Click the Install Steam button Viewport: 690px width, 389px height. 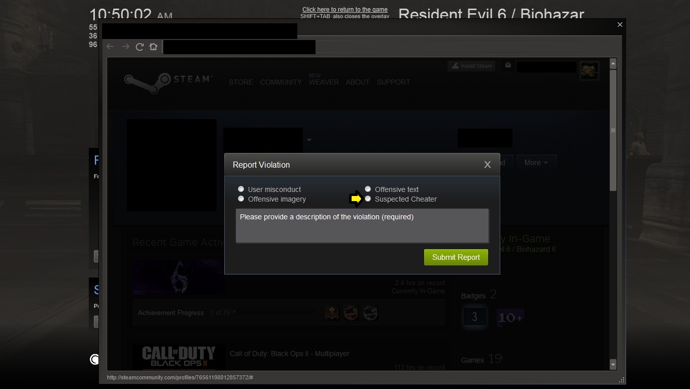click(x=472, y=66)
